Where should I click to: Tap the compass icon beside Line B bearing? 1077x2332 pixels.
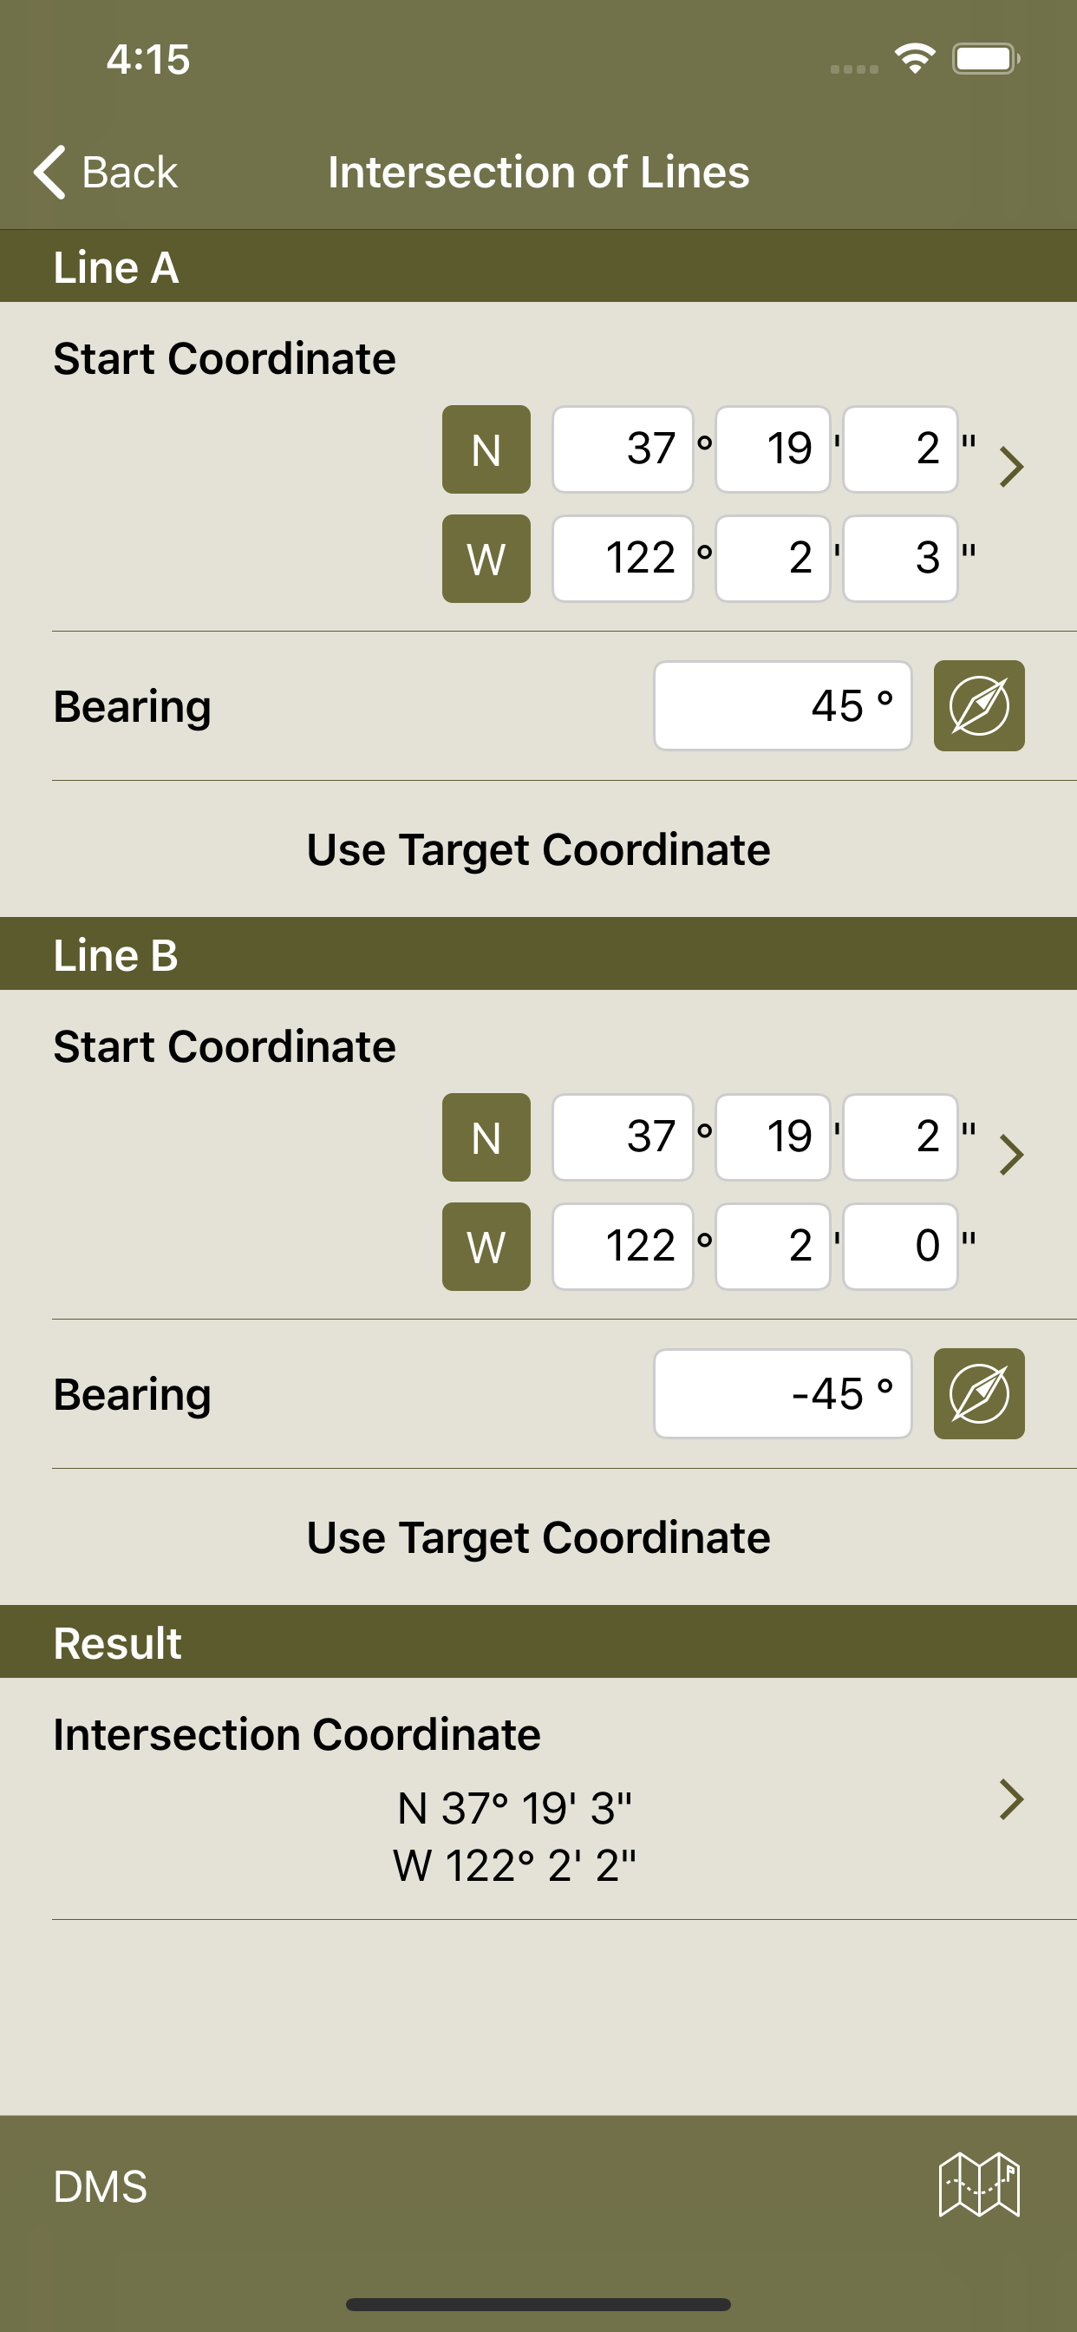(x=978, y=1393)
